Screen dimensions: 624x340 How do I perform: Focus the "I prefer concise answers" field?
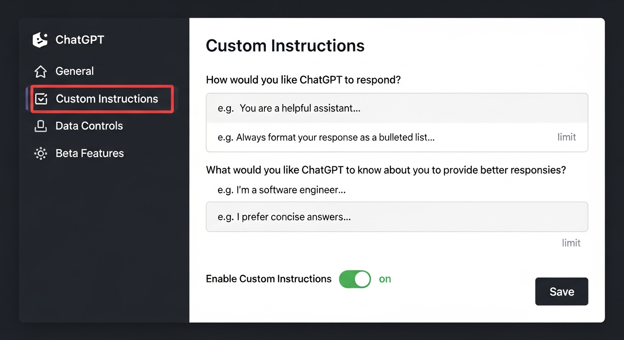point(397,217)
